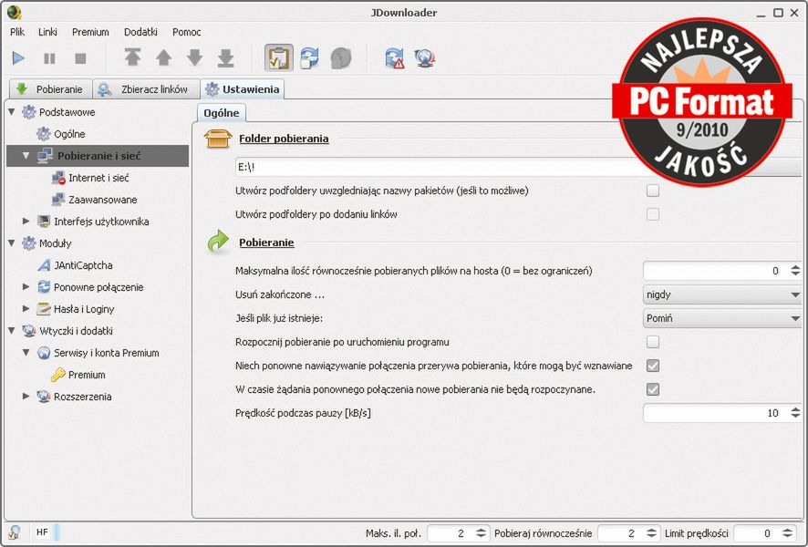
Task: Expand the Rozszerzenia tree node
Action: click(26, 397)
